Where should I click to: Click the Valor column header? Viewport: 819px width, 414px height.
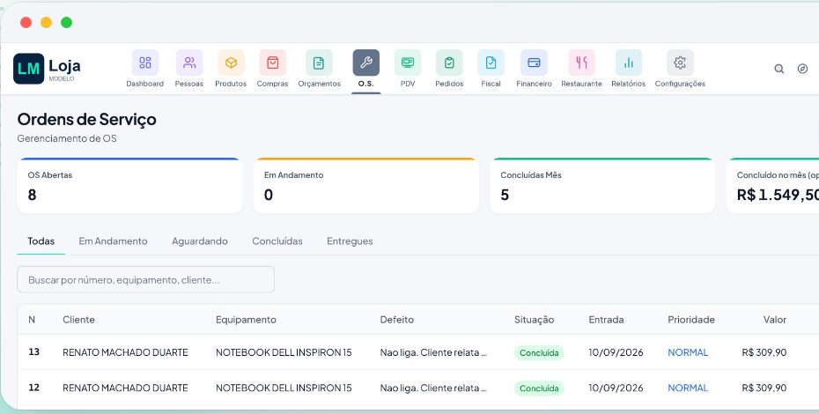click(775, 320)
